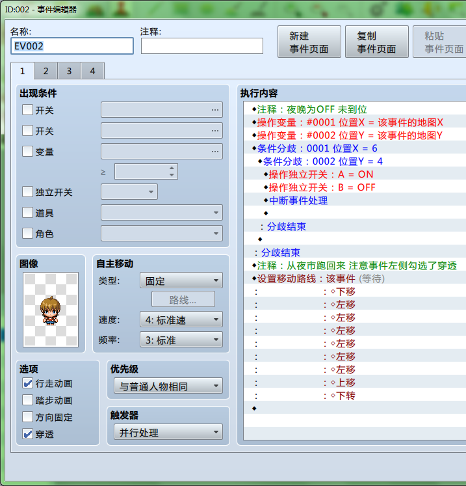Uncheck the 行走动画 option
The image size is (466, 486).
(x=27, y=383)
